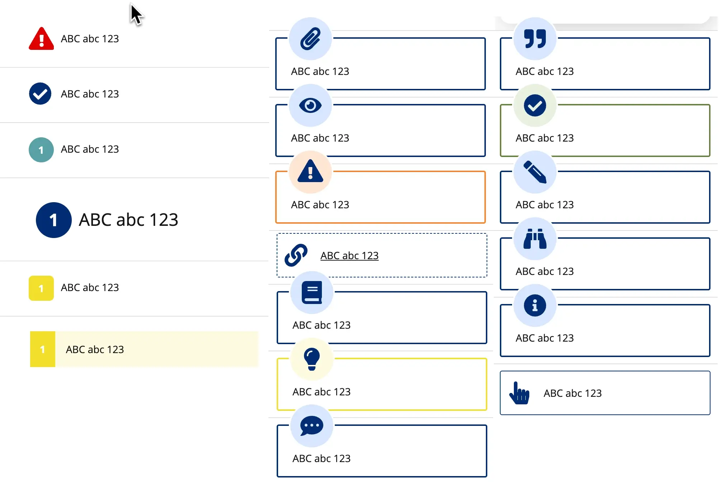Click the highlighted yellow bar row
This screenshot has height=499, width=727.
[144, 349]
